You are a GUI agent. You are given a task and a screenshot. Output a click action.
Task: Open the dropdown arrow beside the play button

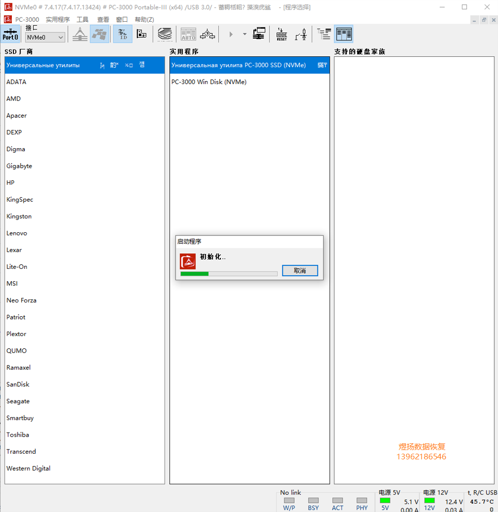pyautogui.click(x=245, y=34)
